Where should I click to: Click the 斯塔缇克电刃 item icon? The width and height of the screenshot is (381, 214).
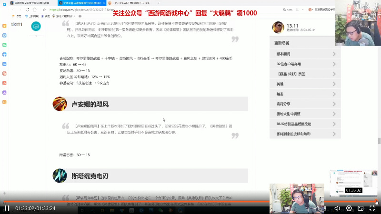pos(60,175)
